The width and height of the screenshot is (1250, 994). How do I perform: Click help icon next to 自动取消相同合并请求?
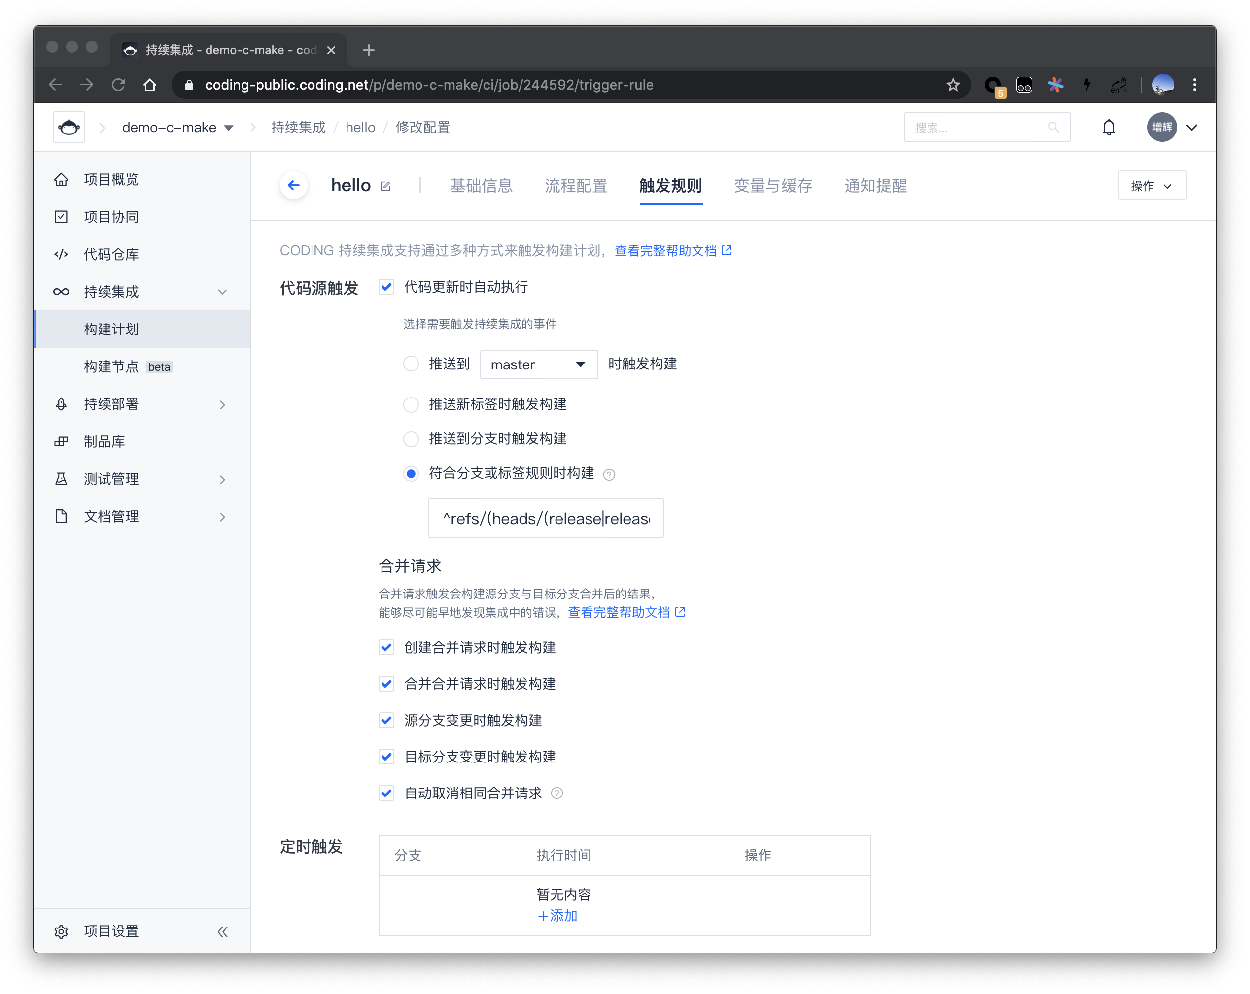556,794
